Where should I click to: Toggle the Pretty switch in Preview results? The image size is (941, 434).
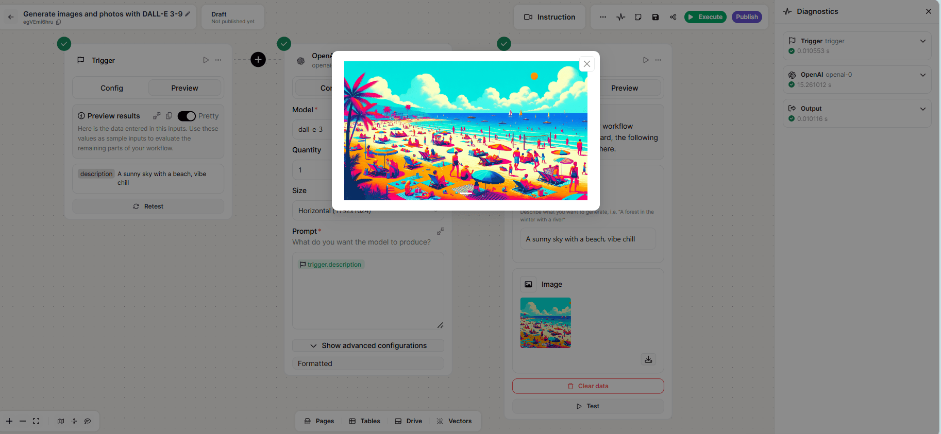point(187,116)
